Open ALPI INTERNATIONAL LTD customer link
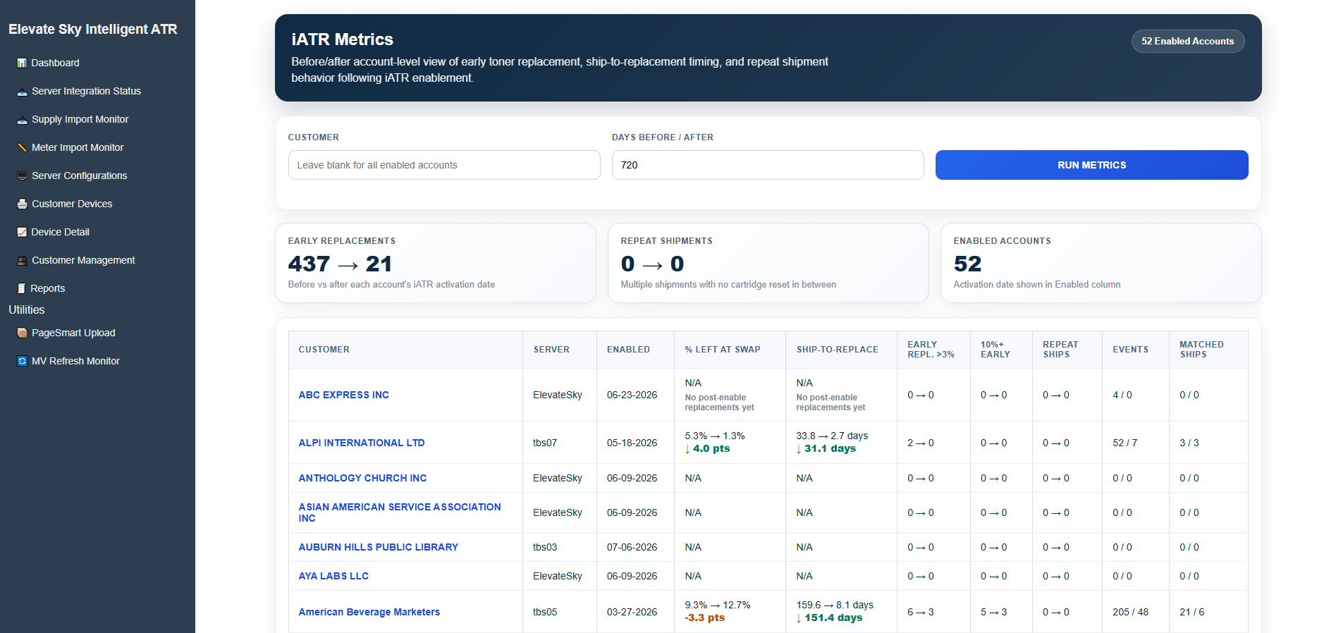 361,443
